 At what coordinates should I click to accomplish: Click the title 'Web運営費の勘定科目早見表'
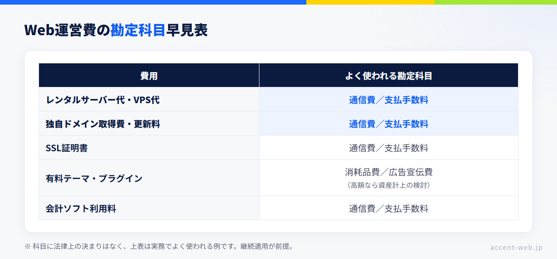(x=116, y=30)
